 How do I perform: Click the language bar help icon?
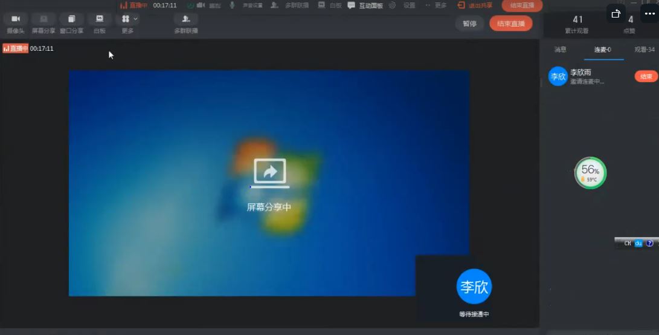click(x=650, y=243)
